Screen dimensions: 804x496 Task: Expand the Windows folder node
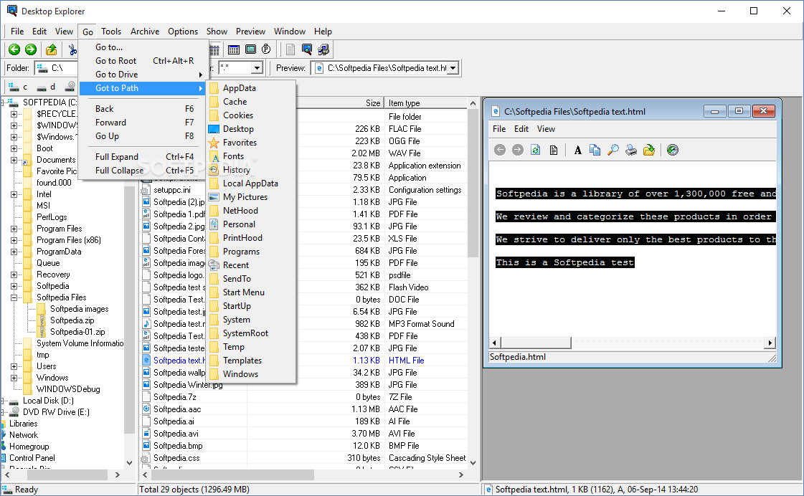[14, 378]
